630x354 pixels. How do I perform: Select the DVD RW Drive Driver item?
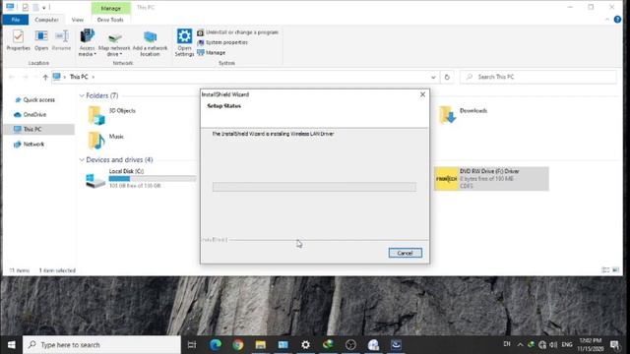[491, 179]
